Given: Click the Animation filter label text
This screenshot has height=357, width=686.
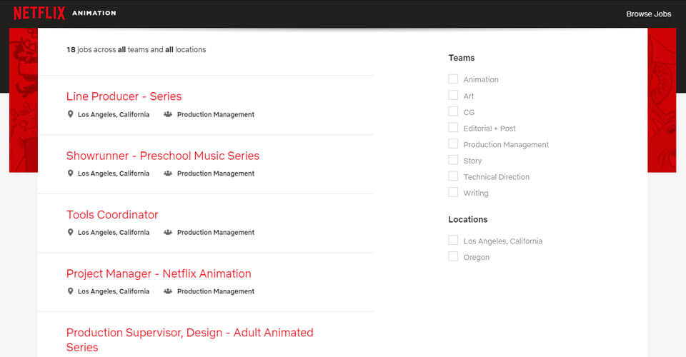Looking at the screenshot, I should pos(481,79).
